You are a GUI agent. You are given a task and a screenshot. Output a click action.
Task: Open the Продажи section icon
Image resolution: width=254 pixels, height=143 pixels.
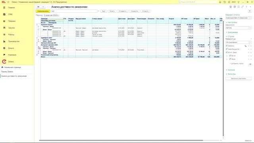4,21
